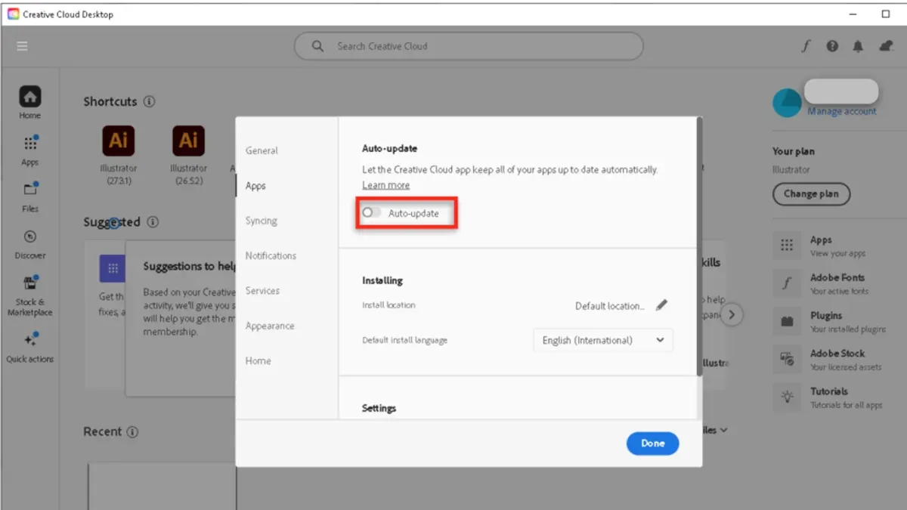Open Stock & Marketplace in sidebar
The height and width of the screenshot is (510, 907).
[x=29, y=295]
